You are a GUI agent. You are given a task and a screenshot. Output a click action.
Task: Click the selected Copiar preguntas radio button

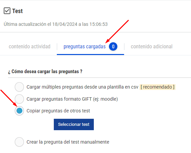tap(19, 111)
